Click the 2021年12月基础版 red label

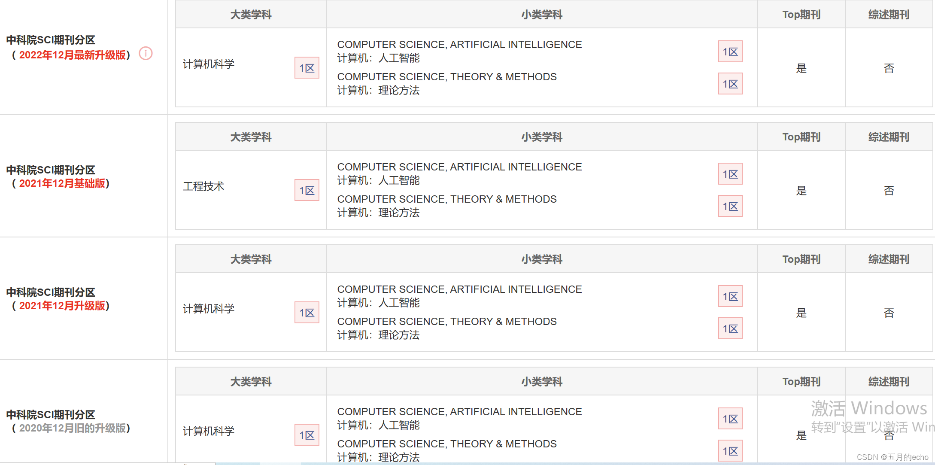(x=62, y=183)
